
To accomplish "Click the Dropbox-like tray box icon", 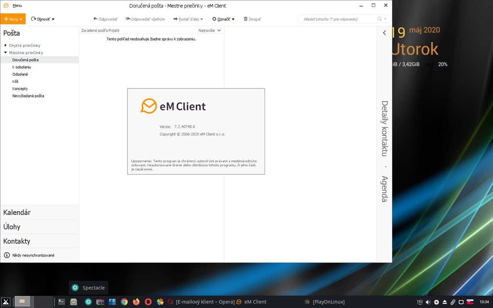I will pyautogui.click(x=420, y=302).
